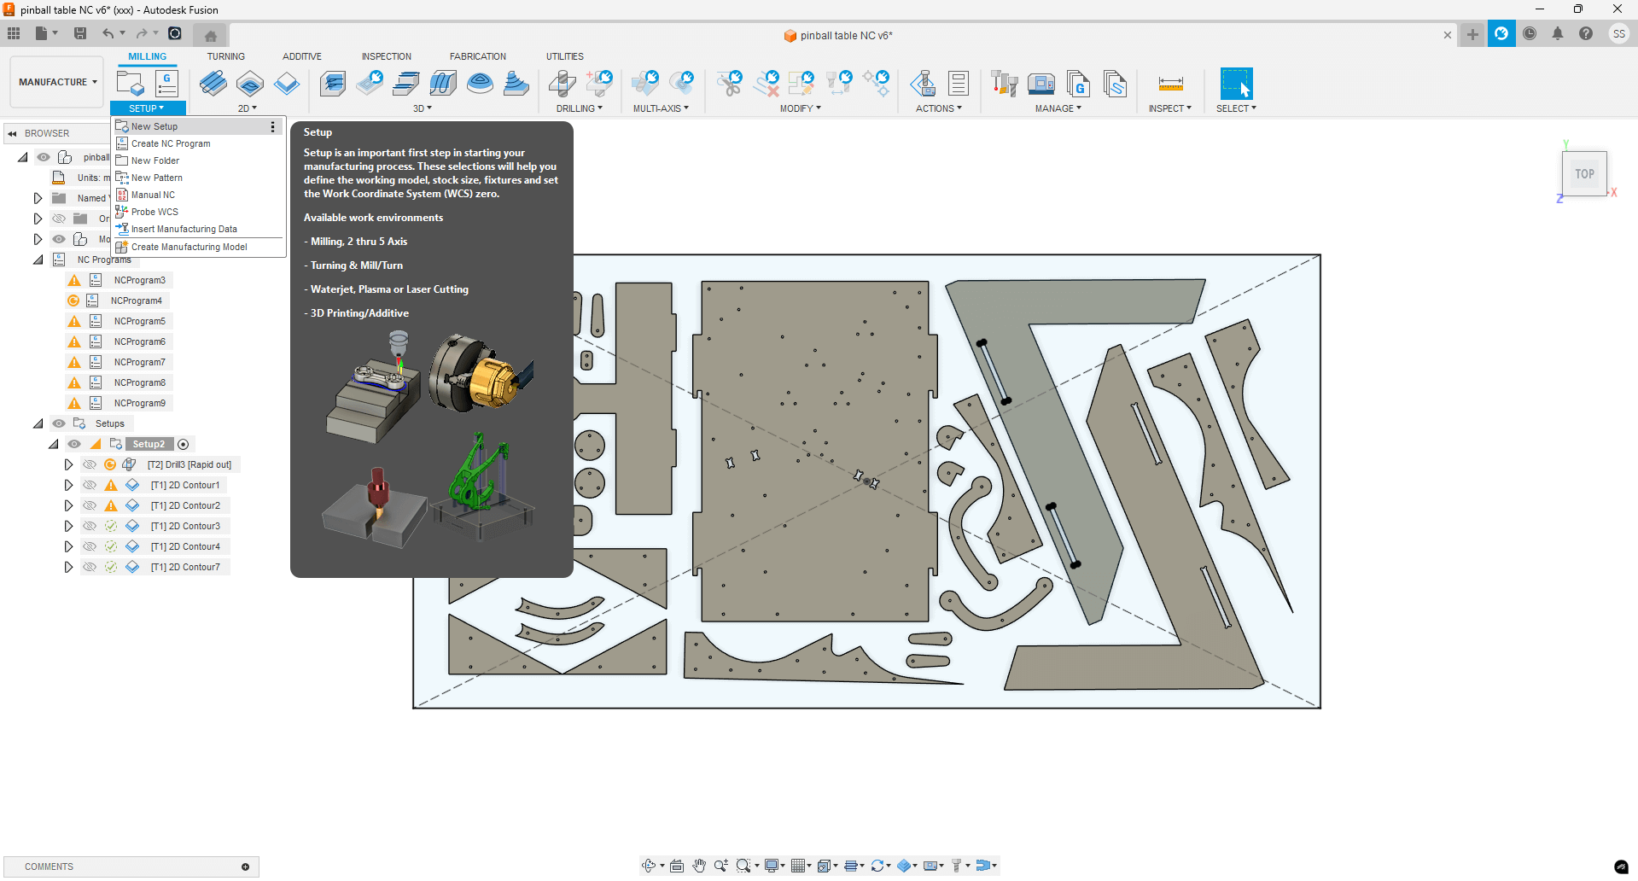Select the Trim toolpath modify icon
The image size is (1638, 881).
(730, 84)
